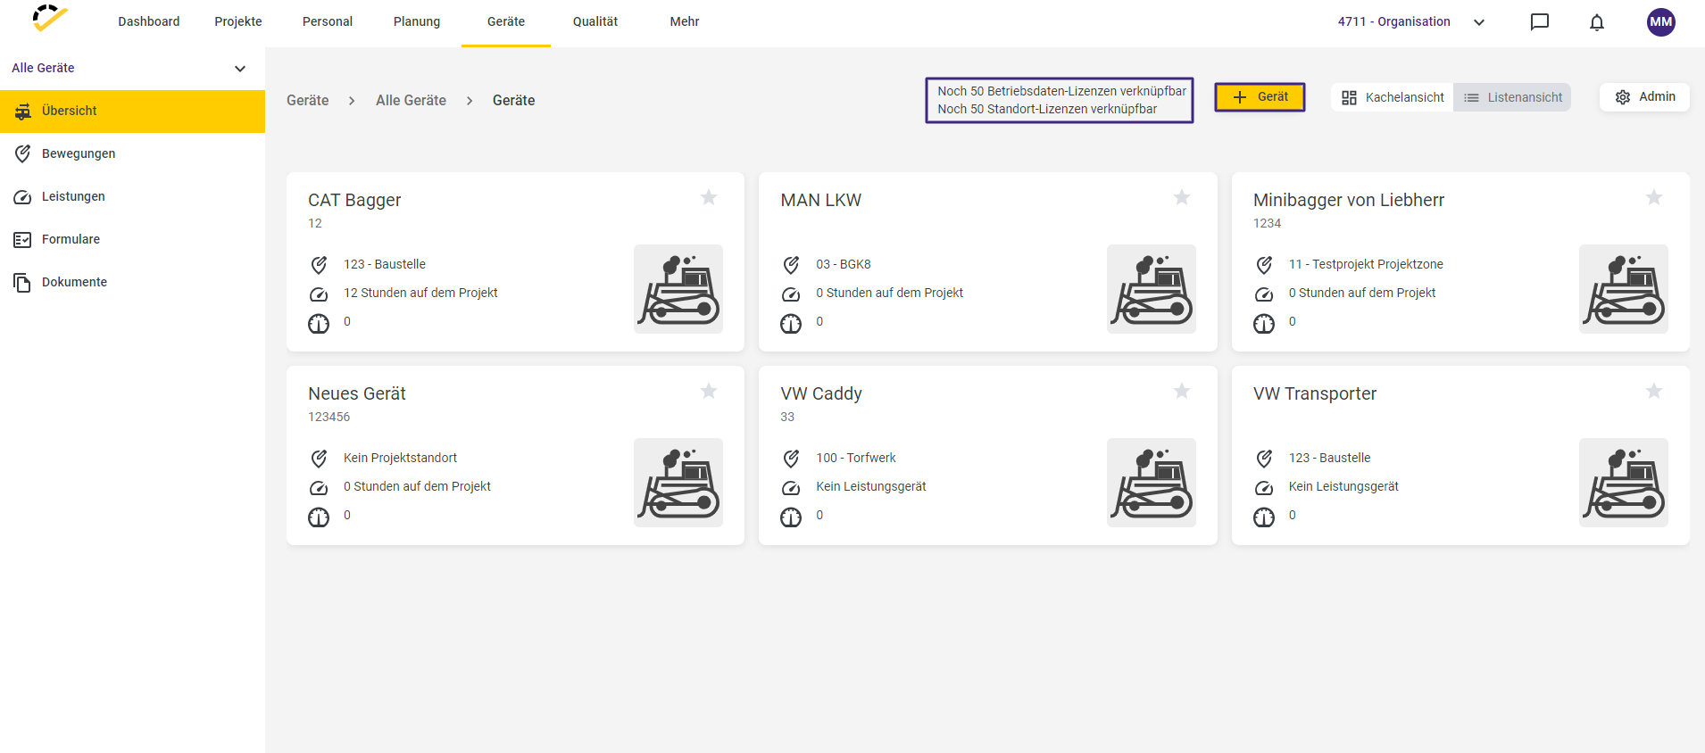Open the CAT Bagger card title
This screenshot has width=1705, height=753.
354,201
